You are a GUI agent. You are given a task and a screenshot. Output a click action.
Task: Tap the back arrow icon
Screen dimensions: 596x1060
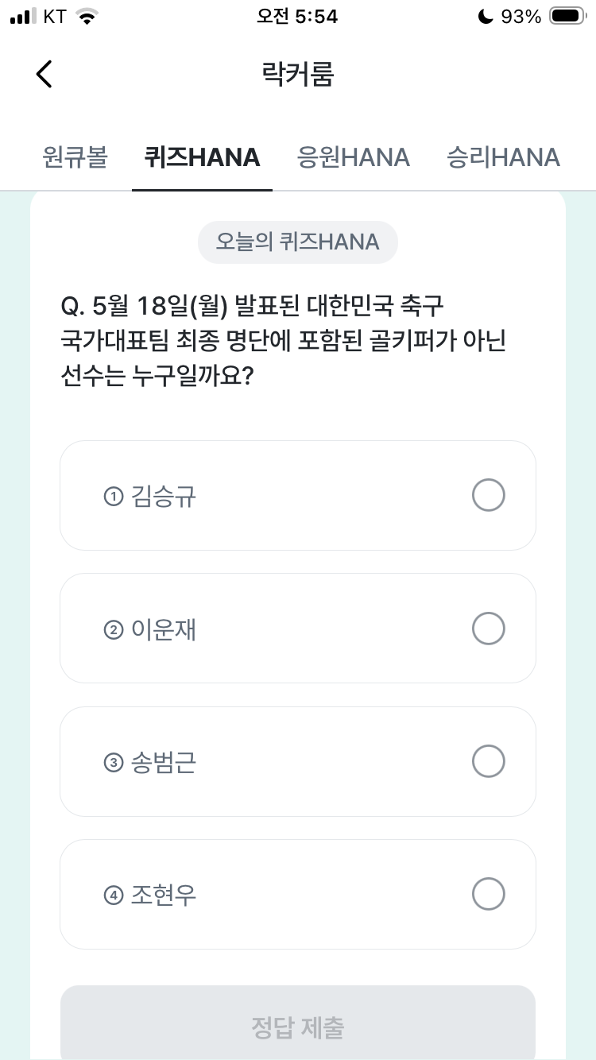[x=45, y=74]
